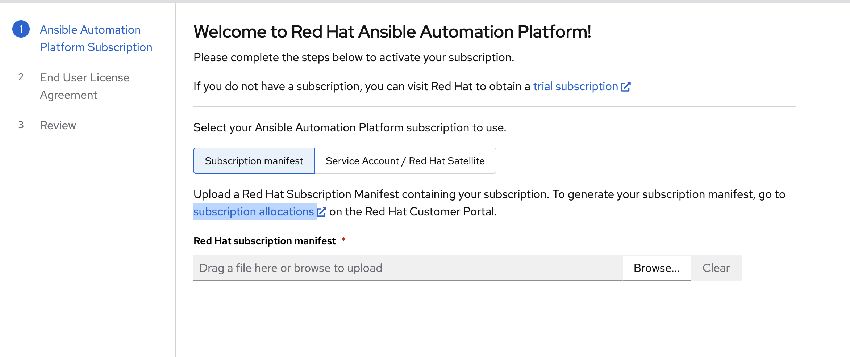
Task: Select the Subscription manifest toggle option
Action: tap(254, 161)
